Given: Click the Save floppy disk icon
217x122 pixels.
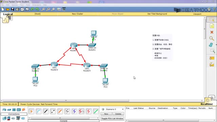Looking at the screenshot, I should pyautogui.click(x=13, y=9).
